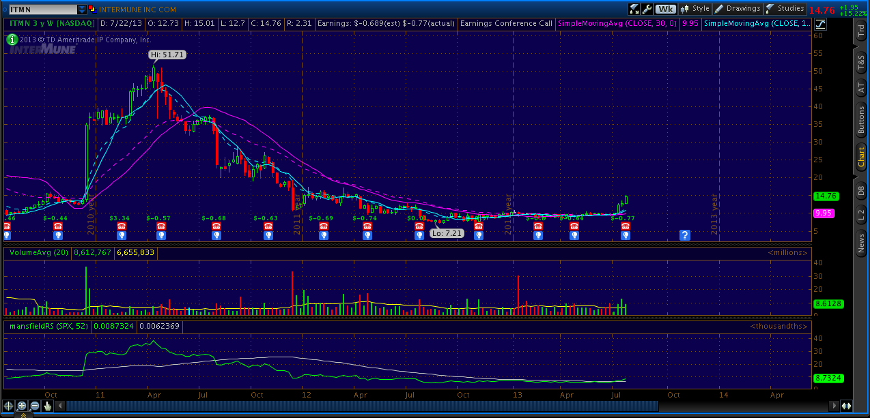This screenshot has width=870, height=418.
Task: Zoom out with the minus magnifier
Action: pyautogui.click(x=34, y=406)
